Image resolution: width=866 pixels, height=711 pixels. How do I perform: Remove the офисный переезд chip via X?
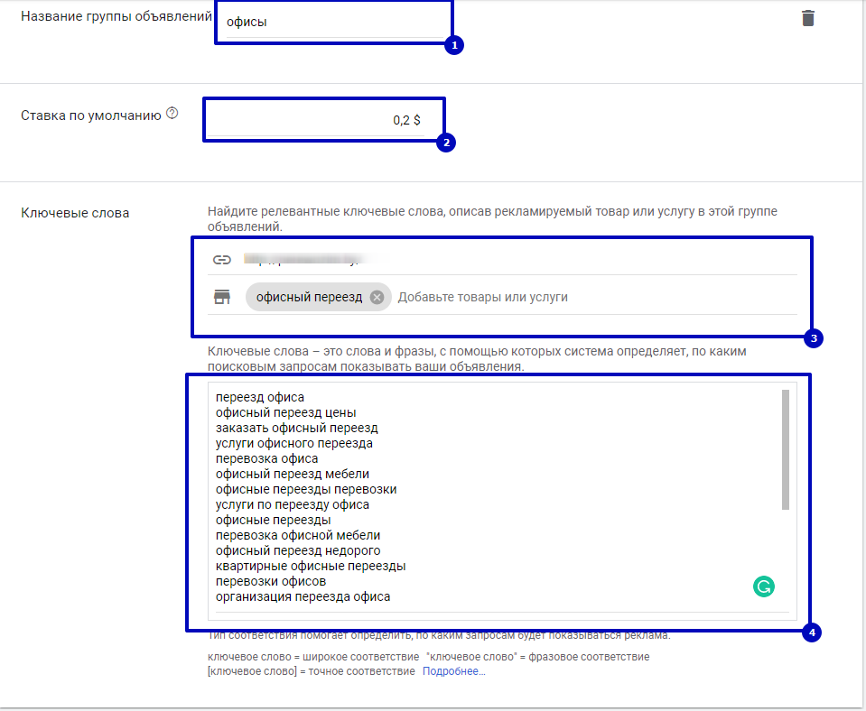[x=377, y=297]
